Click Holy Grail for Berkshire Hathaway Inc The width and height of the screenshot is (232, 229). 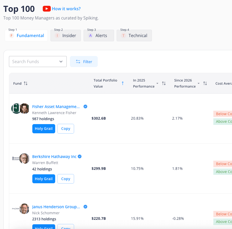point(44,179)
